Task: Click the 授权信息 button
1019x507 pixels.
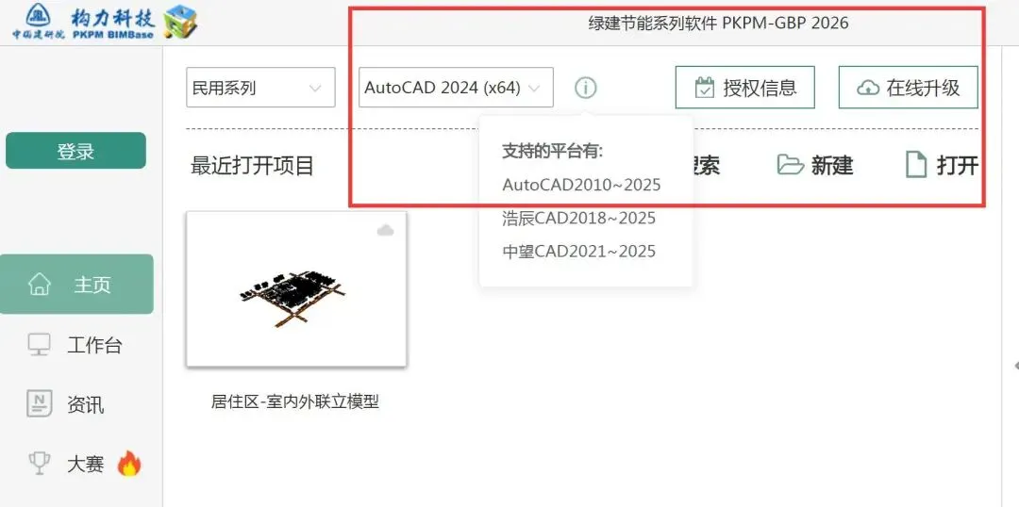Action: (745, 87)
